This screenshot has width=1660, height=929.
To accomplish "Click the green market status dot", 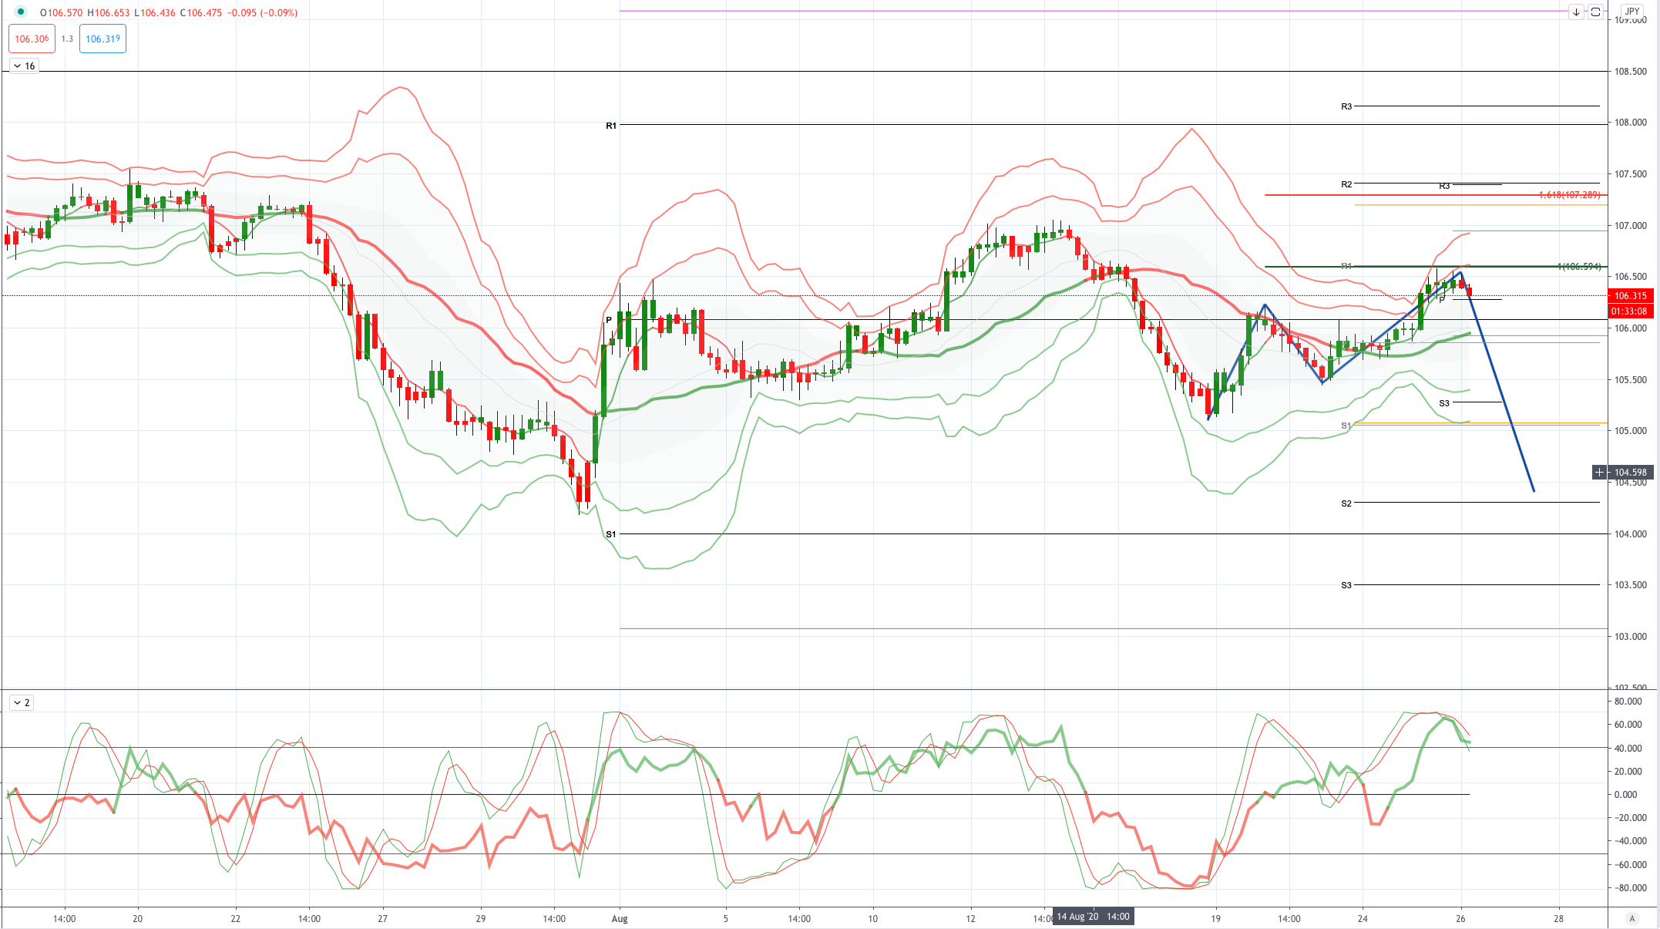I will [21, 12].
